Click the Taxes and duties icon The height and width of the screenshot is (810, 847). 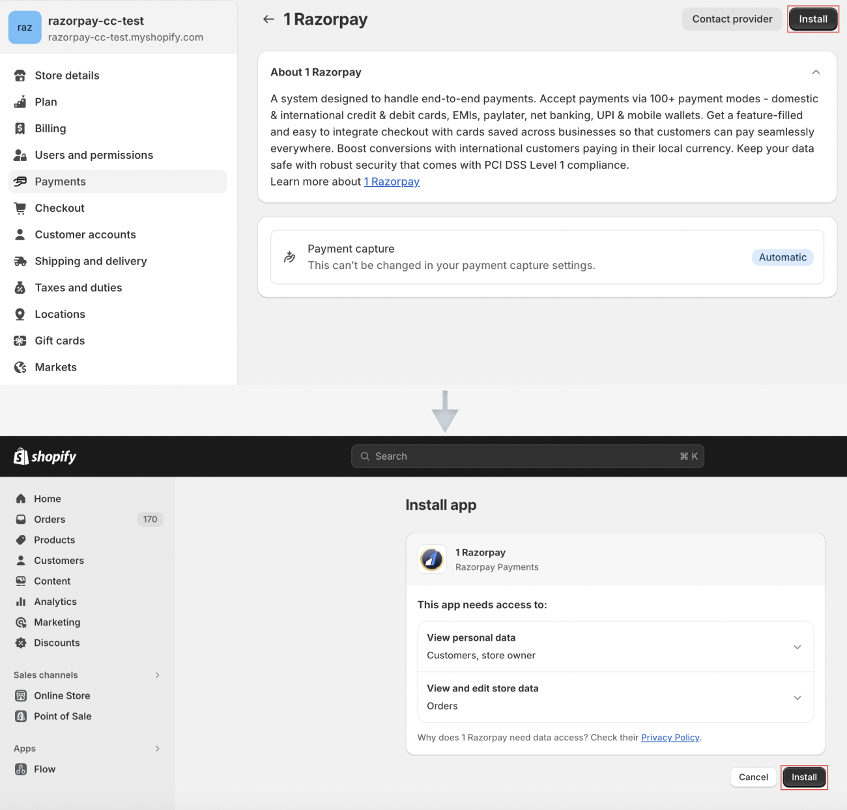pos(20,288)
